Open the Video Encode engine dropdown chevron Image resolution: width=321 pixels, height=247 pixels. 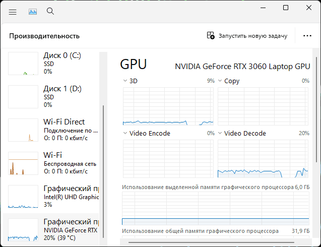125,133
